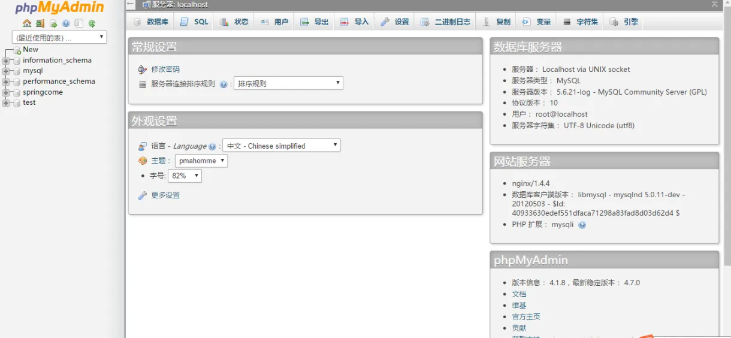The image size is (731, 338).
Task: Open the 引擎 tab
Action: point(624,22)
